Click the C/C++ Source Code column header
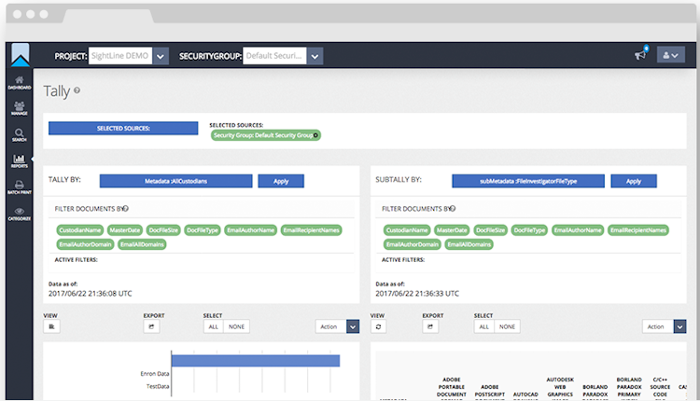The width and height of the screenshot is (700, 401). pos(660,387)
